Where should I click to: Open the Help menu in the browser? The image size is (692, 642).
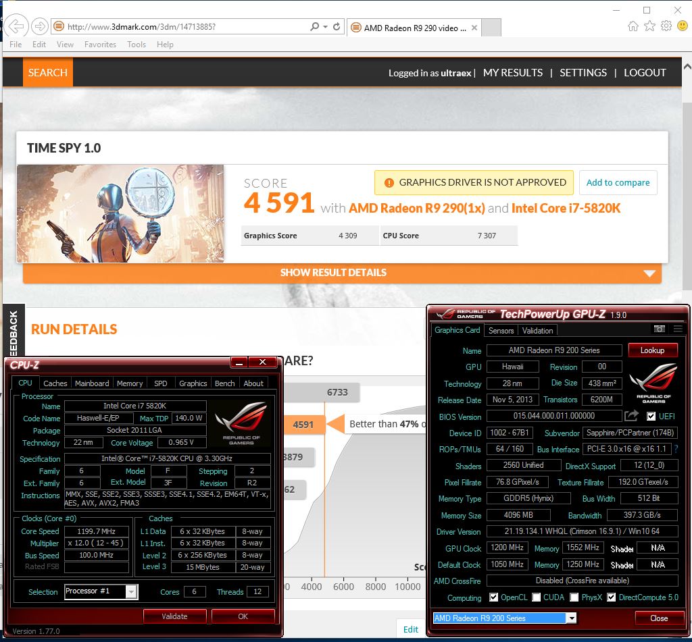click(165, 45)
